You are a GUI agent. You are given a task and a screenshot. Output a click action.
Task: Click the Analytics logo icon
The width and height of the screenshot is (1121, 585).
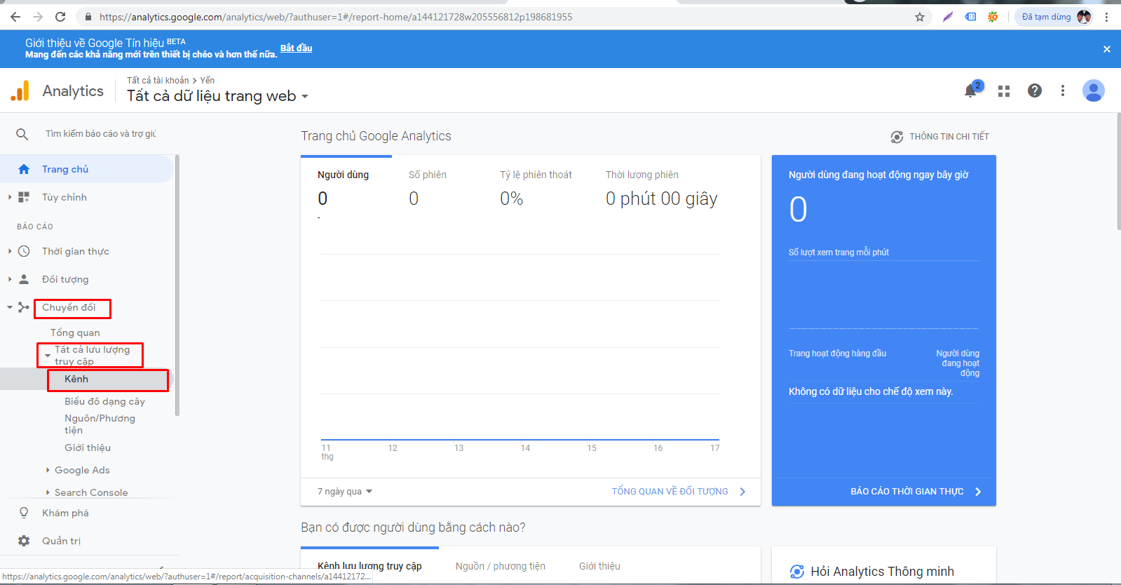20,90
